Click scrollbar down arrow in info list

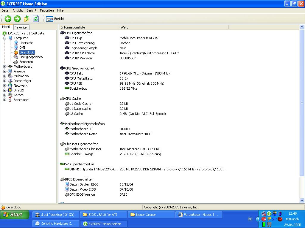click(302, 201)
